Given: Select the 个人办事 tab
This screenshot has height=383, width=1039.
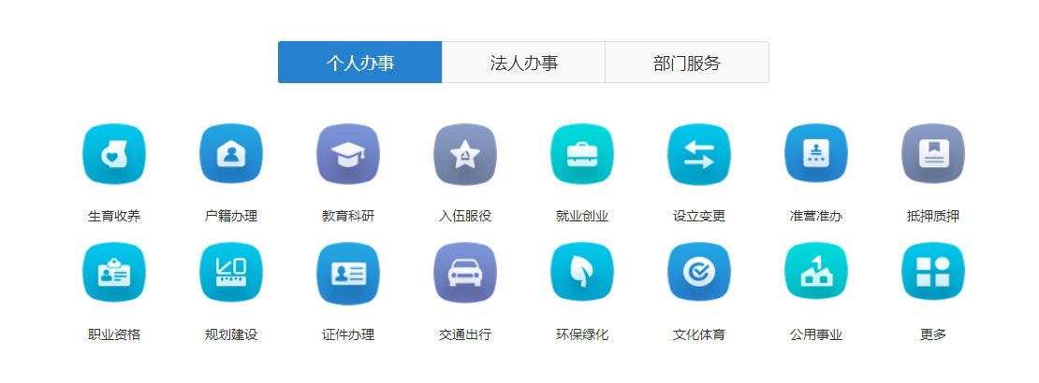Looking at the screenshot, I should [x=359, y=63].
